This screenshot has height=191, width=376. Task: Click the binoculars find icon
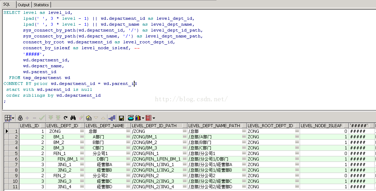(73, 118)
